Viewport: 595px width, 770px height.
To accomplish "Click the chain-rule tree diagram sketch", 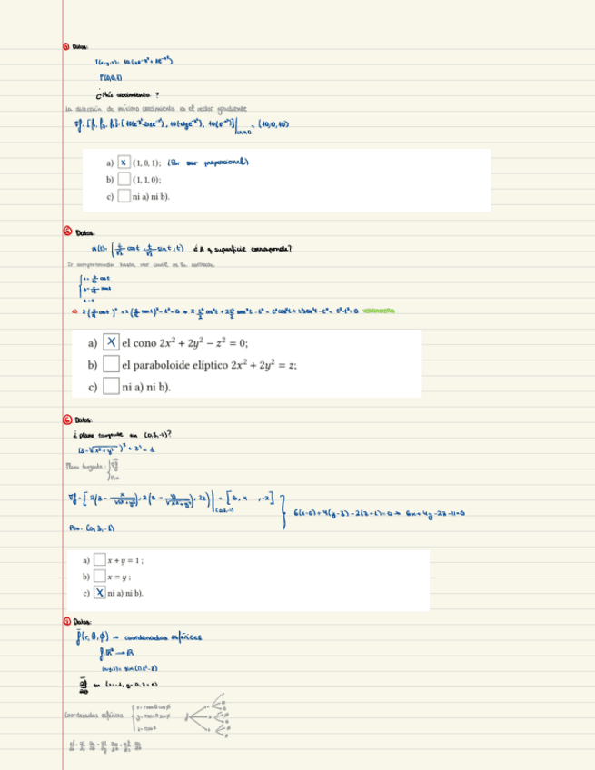I will click(207, 716).
